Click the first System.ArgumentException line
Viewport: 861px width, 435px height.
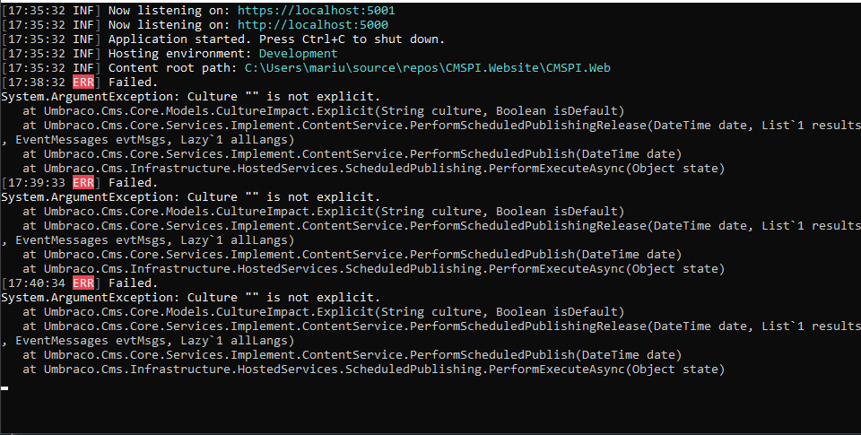click(190, 97)
